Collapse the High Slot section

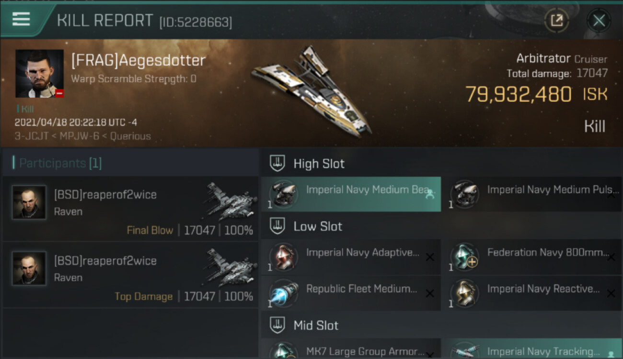pyautogui.click(x=277, y=163)
